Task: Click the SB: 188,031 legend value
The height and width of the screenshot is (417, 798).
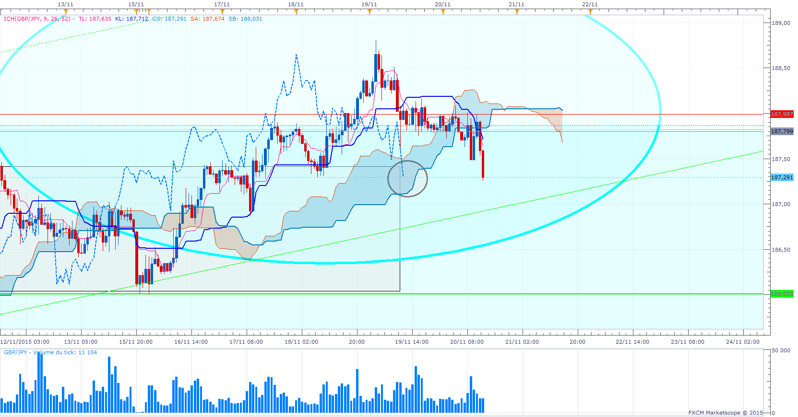Action: tap(245, 19)
